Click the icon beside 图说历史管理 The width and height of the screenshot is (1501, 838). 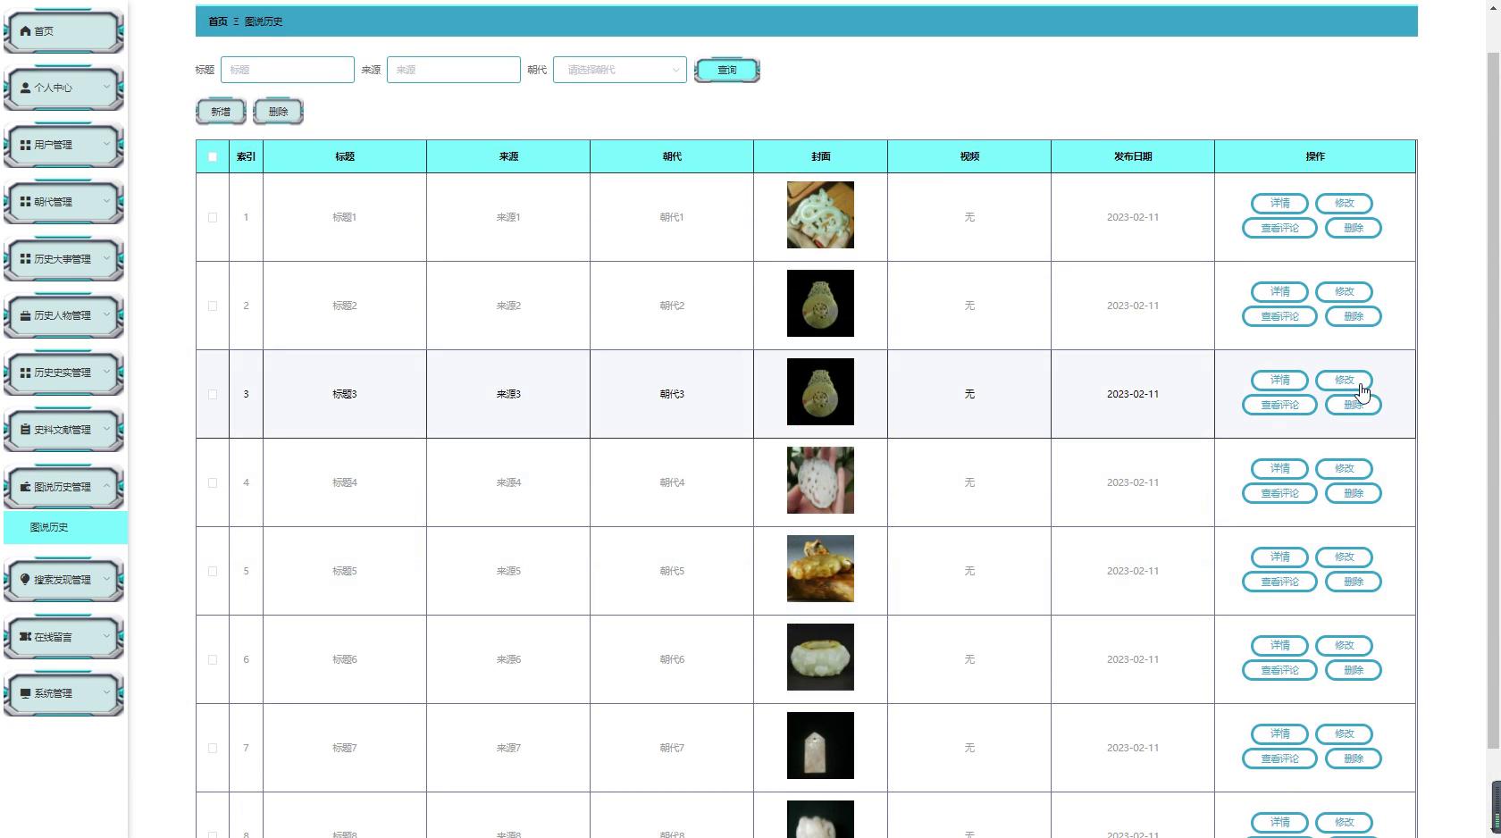pos(25,487)
